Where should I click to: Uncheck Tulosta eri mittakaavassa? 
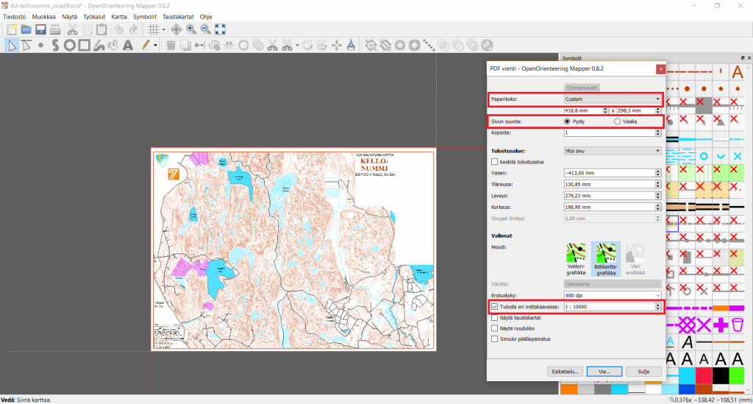[x=495, y=307]
